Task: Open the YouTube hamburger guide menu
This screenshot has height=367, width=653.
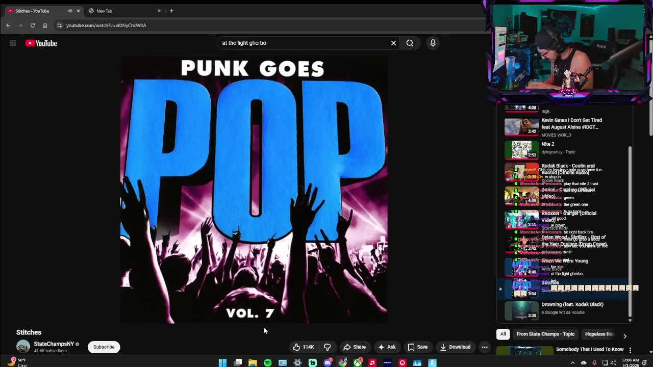Action: (x=13, y=43)
